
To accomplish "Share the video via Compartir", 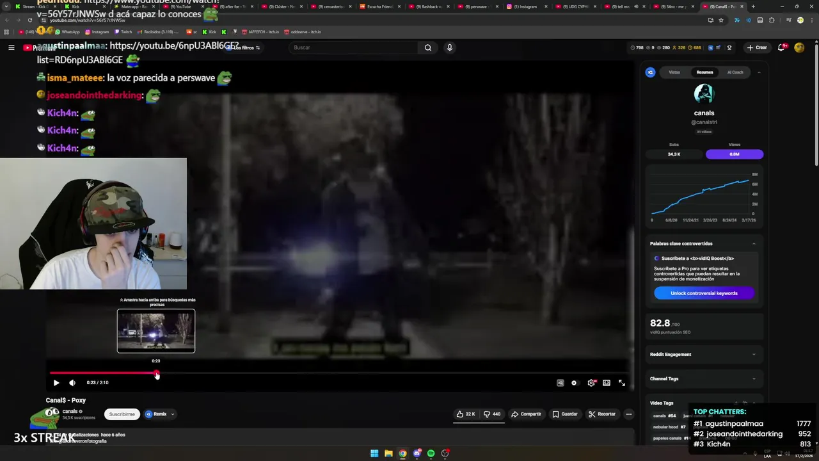I will coord(527,414).
